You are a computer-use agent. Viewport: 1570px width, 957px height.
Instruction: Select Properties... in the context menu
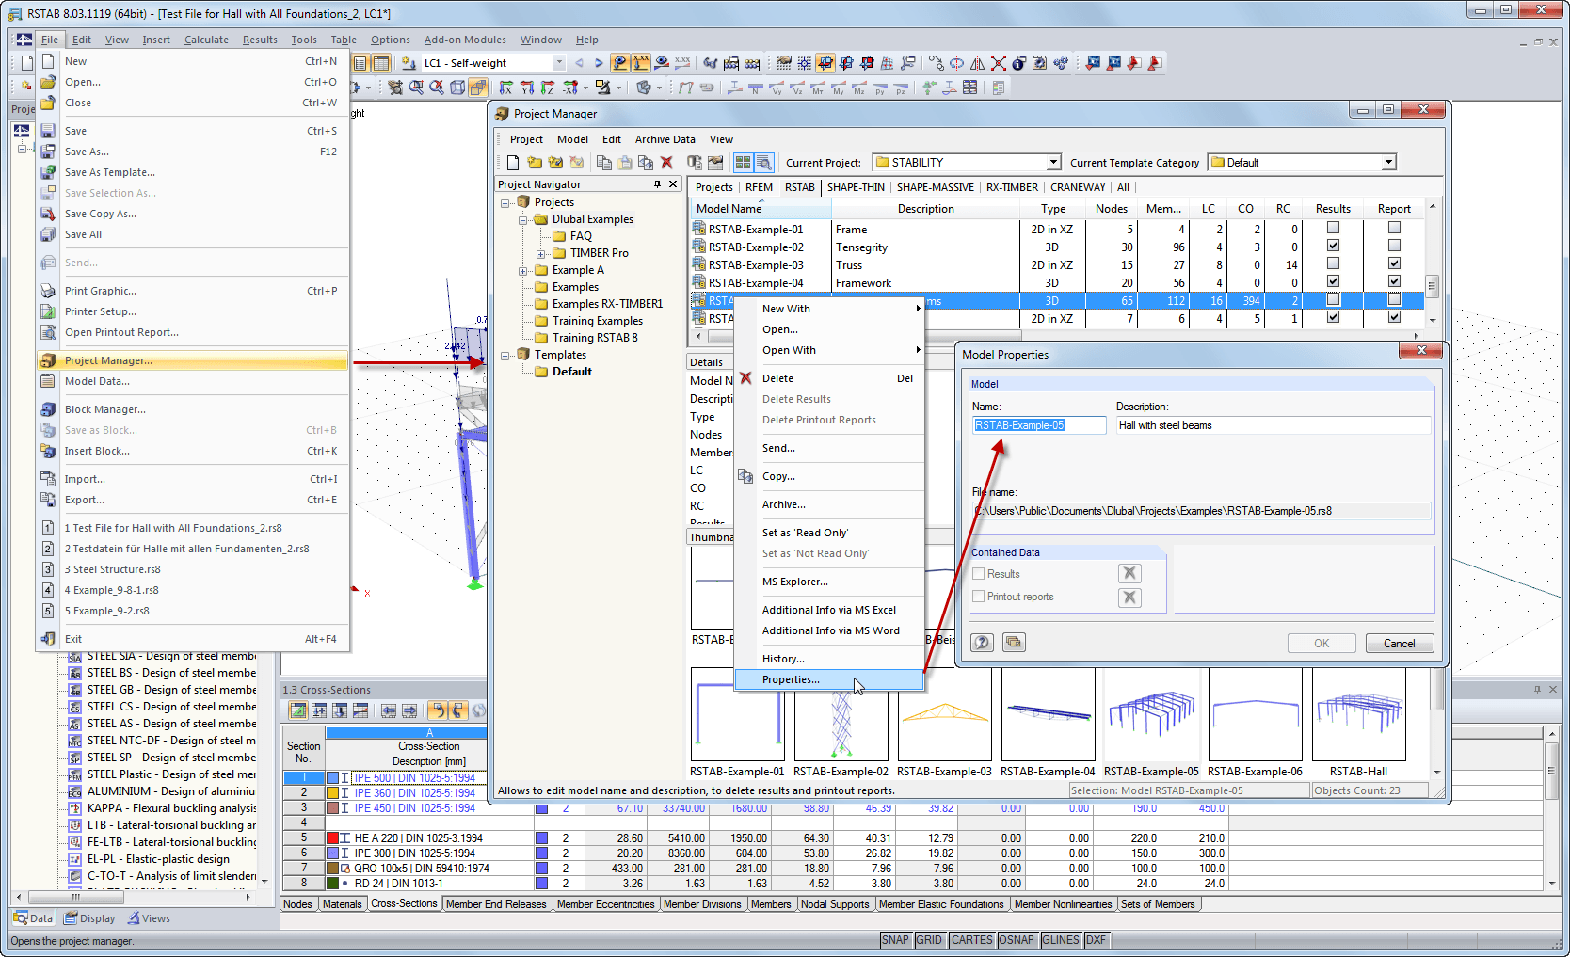tap(791, 679)
